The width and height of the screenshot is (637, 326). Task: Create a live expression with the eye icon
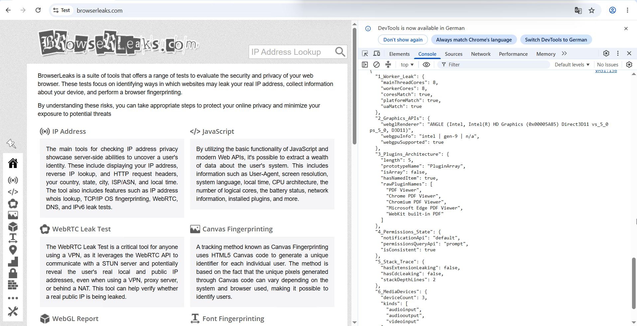click(426, 65)
